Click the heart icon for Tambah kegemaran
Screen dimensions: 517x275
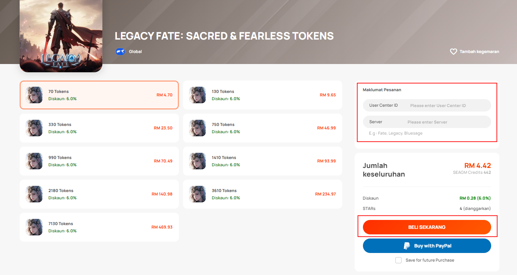pyautogui.click(x=453, y=52)
